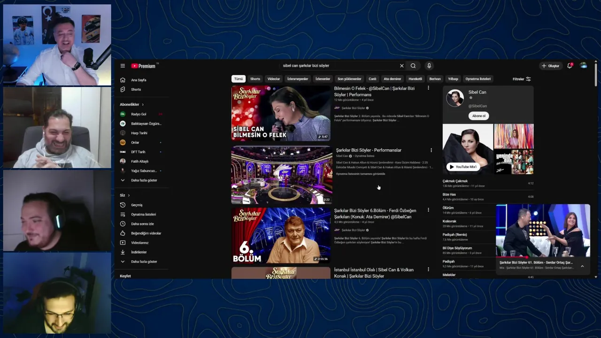Open Bilmesin O Felek video thumbnail
The width and height of the screenshot is (601, 338).
click(x=281, y=113)
